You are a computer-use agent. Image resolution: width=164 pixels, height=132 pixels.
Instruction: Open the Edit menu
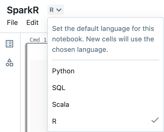click(x=33, y=23)
